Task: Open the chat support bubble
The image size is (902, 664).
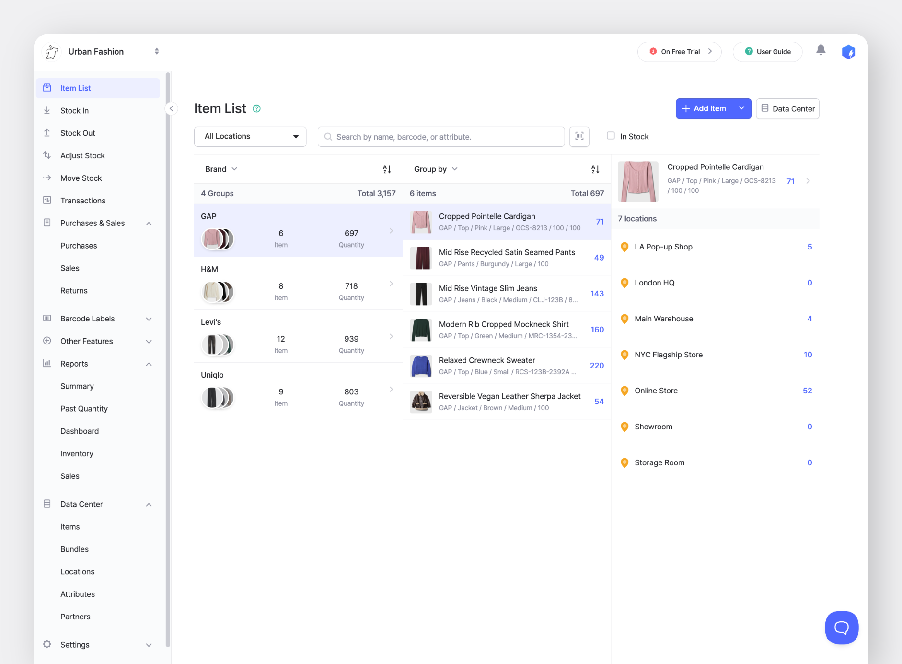Action: [841, 627]
